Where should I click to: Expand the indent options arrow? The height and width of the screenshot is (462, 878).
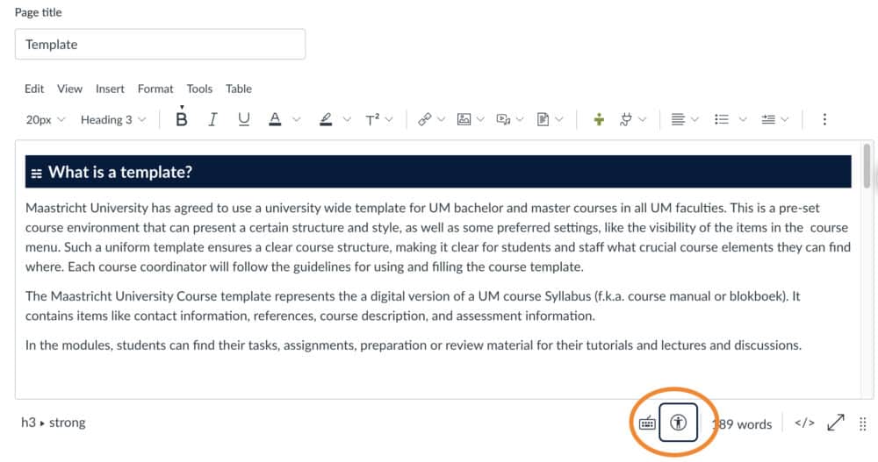pos(784,119)
